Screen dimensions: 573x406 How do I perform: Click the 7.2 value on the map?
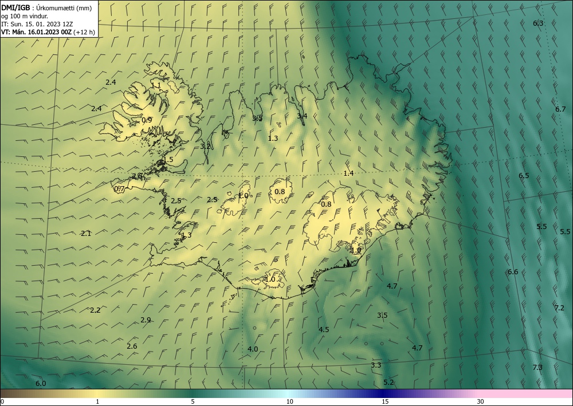[559, 308]
